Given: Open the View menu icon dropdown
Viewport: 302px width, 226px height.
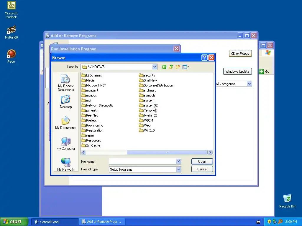Looking at the screenshot, I should pyautogui.click(x=186, y=67).
